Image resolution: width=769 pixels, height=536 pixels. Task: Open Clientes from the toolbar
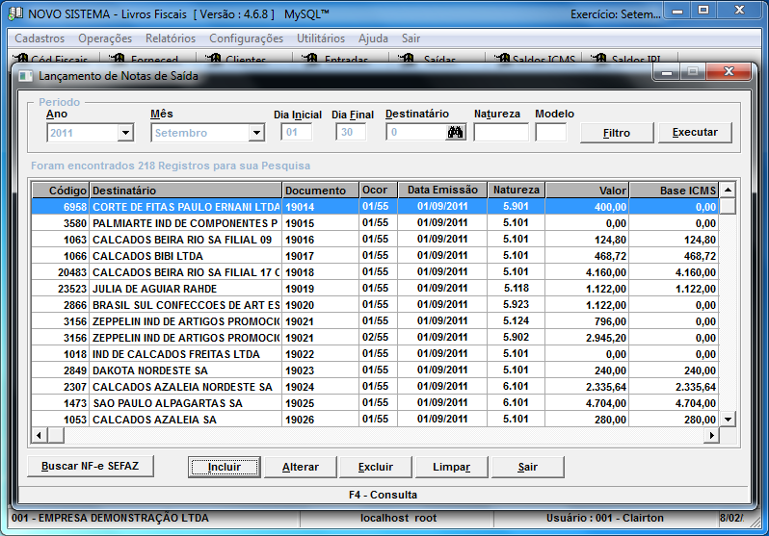[x=244, y=59]
